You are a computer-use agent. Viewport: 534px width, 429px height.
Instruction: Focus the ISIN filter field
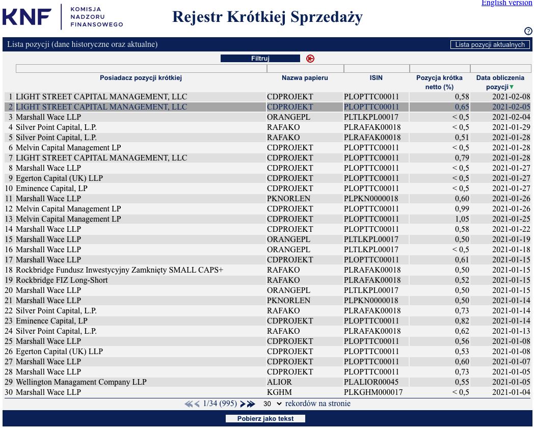(x=377, y=68)
